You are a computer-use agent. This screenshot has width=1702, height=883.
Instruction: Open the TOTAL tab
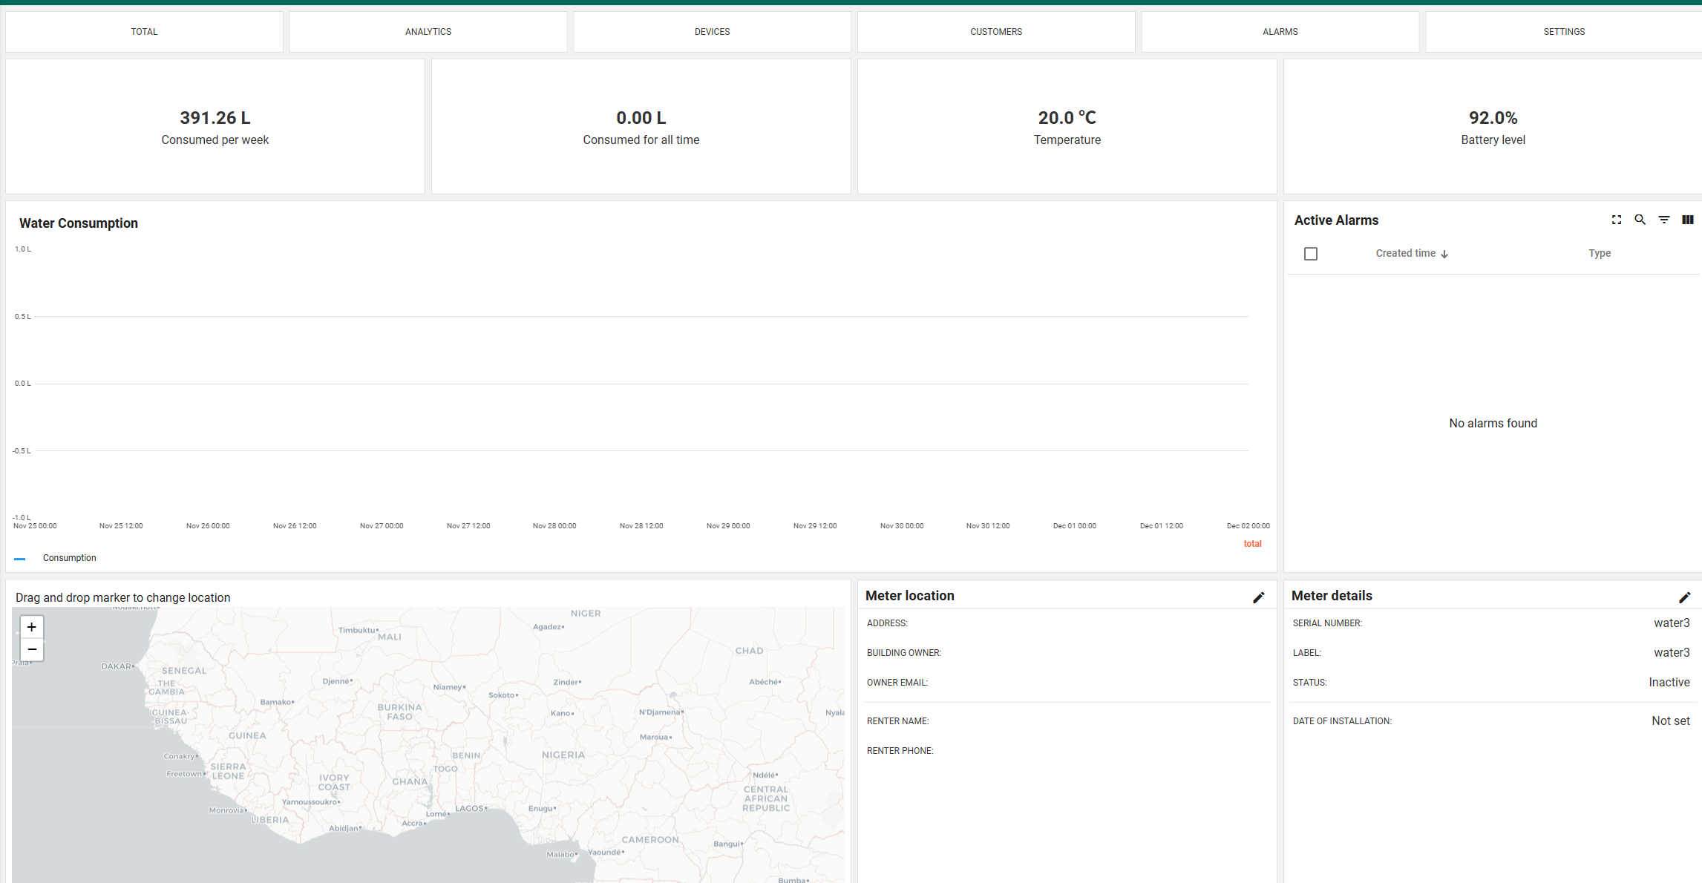[x=144, y=32]
